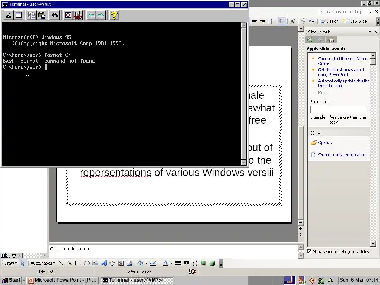The width and height of the screenshot is (380, 285).
Task: Expand Fill Color dropdown arrow
Action: [x=146, y=263]
